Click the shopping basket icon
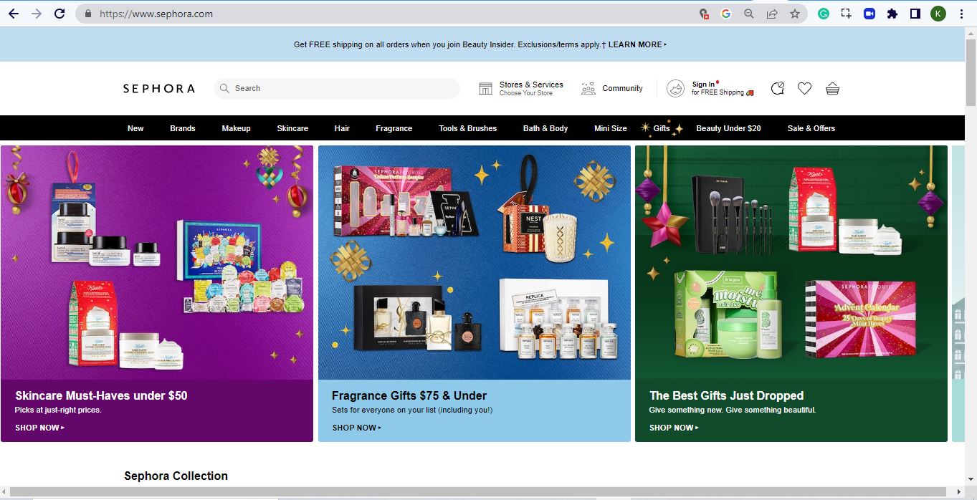This screenshot has height=500, width=977. pyautogui.click(x=832, y=88)
